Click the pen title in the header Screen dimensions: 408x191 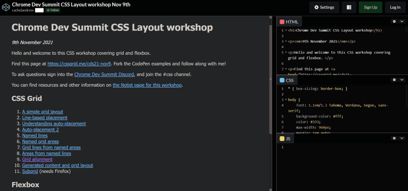pos(71,5)
